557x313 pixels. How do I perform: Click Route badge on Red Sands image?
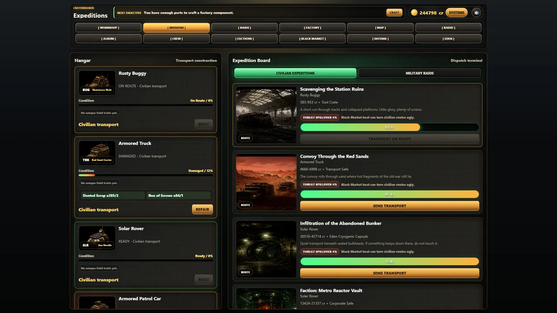(x=245, y=205)
